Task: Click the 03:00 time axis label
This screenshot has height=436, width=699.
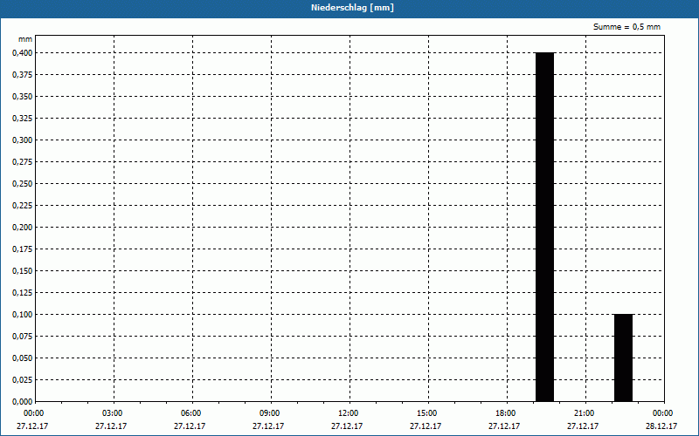Action: pos(113,413)
